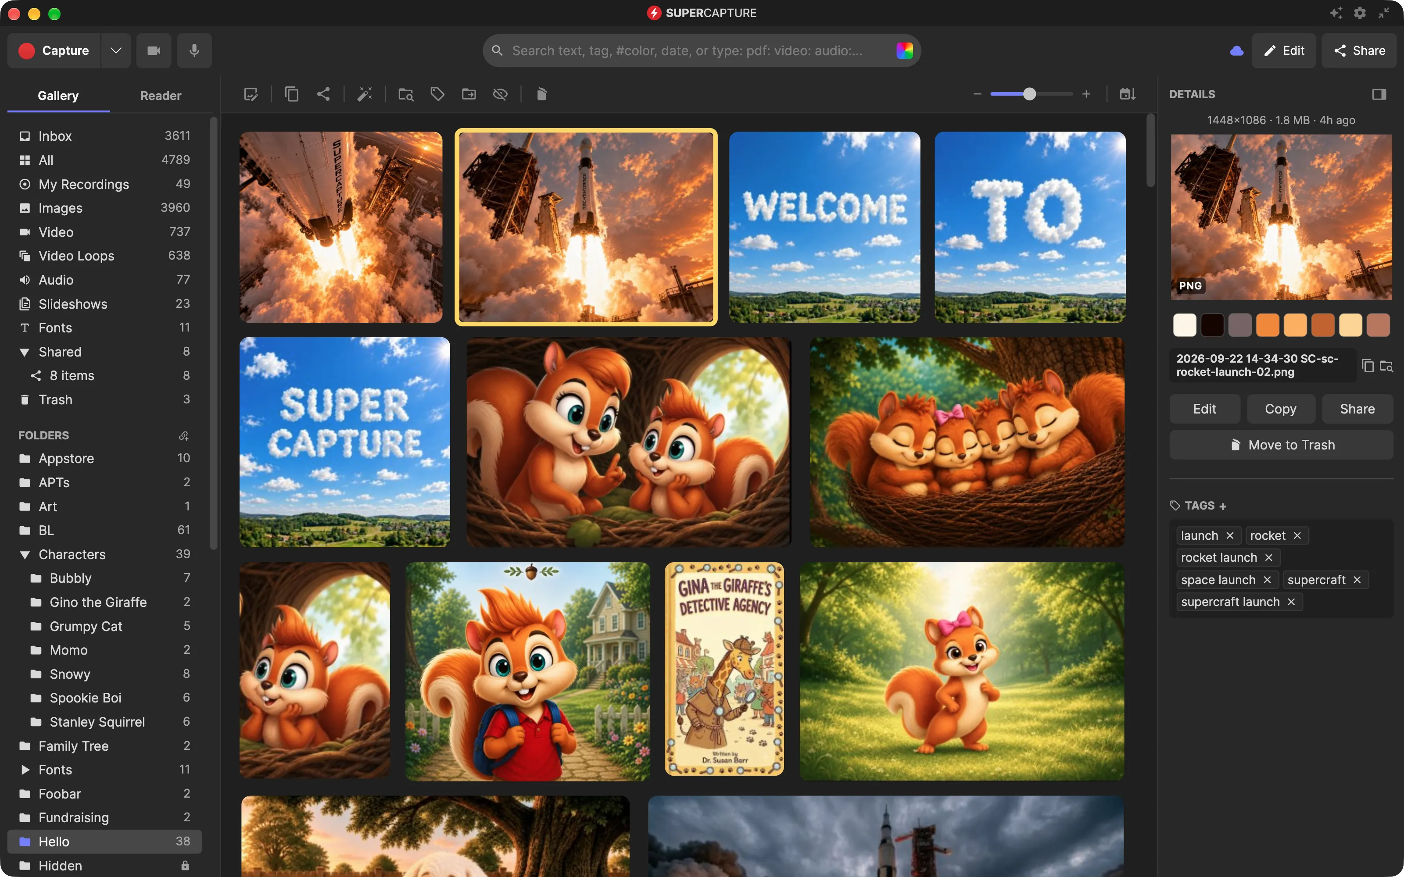This screenshot has height=877, width=1404.
Task: Click Move to Trash button
Action: [1282, 445]
